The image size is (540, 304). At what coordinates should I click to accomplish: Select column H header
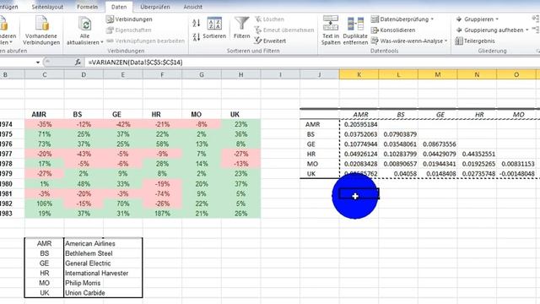pyautogui.click(x=241, y=74)
